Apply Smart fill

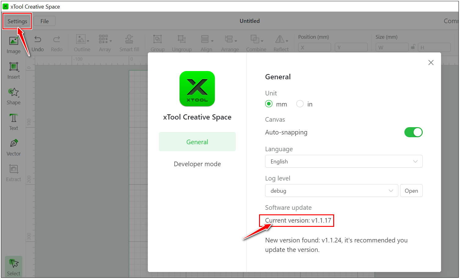click(x=129, y=44)
